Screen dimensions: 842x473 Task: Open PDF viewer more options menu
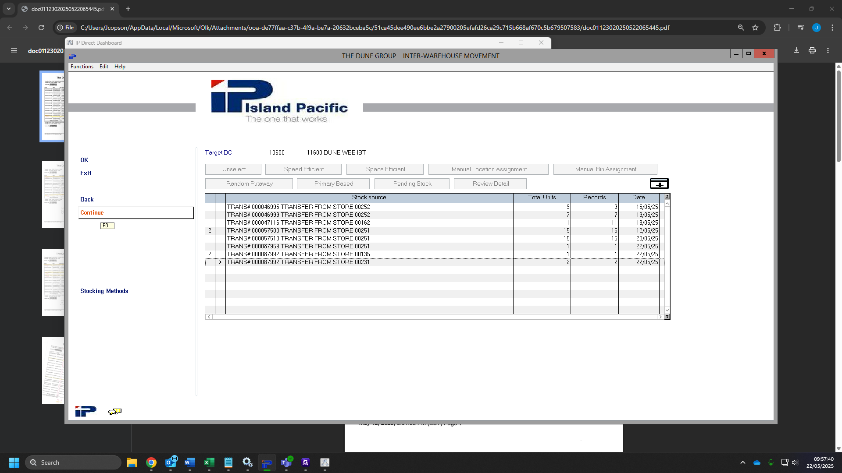(x=828, y=50)
